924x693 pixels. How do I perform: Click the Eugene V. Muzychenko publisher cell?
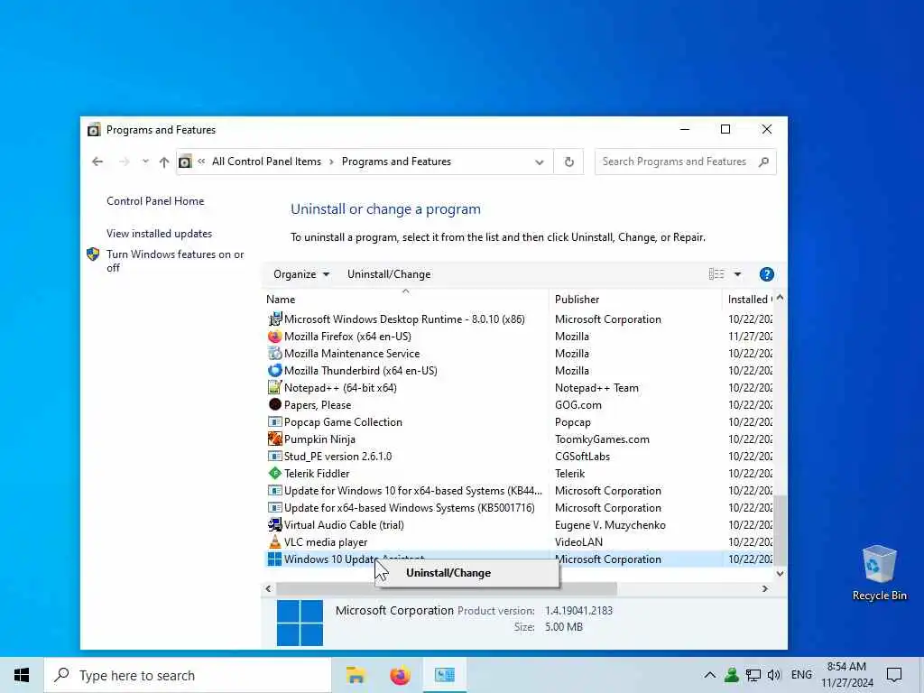[x=610, y=525]
